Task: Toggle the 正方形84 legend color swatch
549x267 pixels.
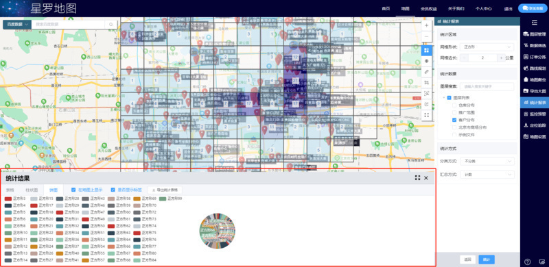Action: point(137,260)
